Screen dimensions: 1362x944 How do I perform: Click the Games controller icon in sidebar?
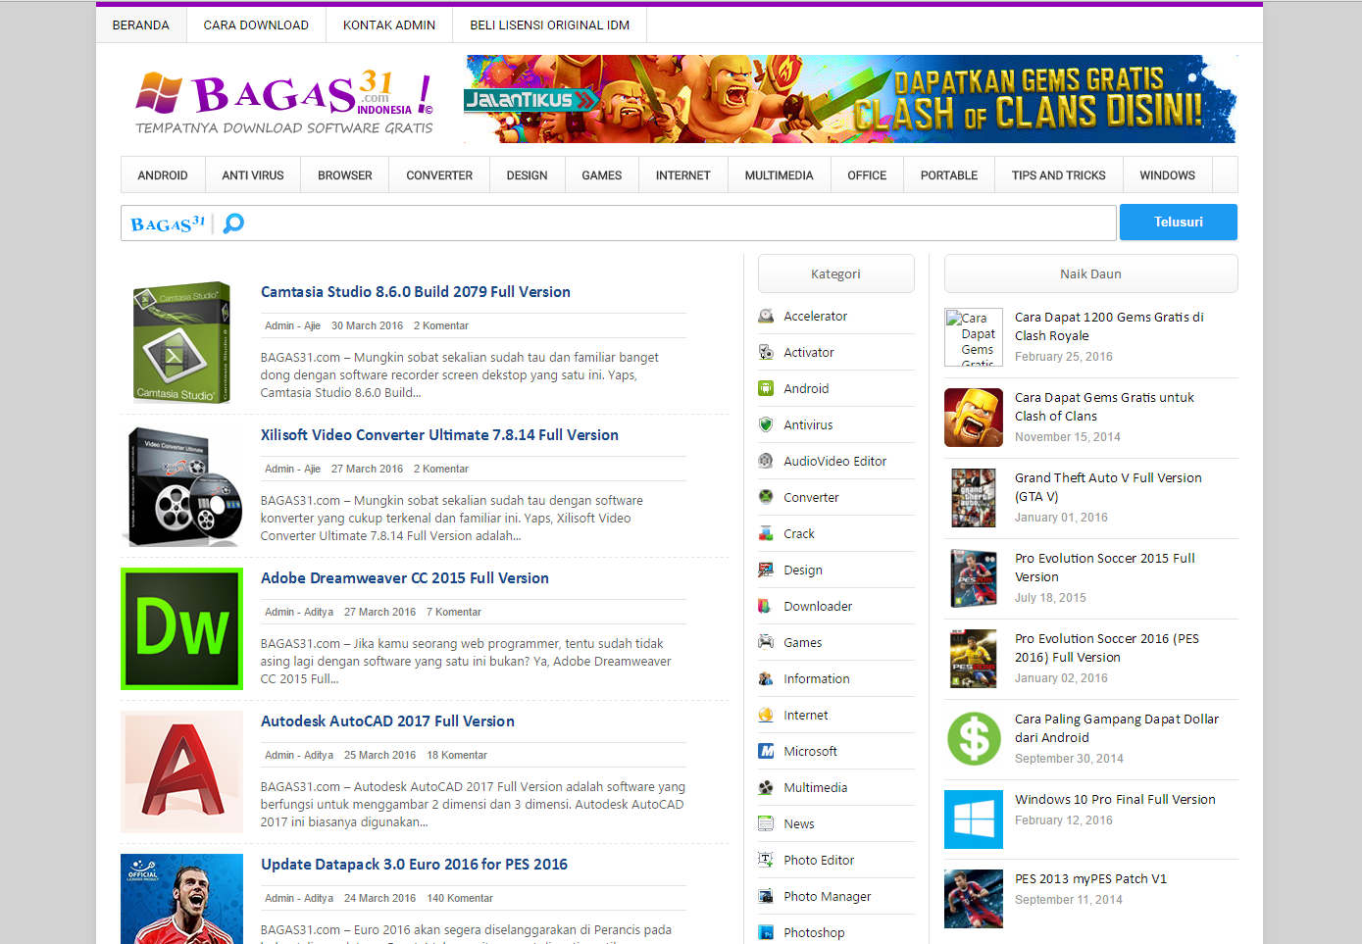[x=766, y=642]
